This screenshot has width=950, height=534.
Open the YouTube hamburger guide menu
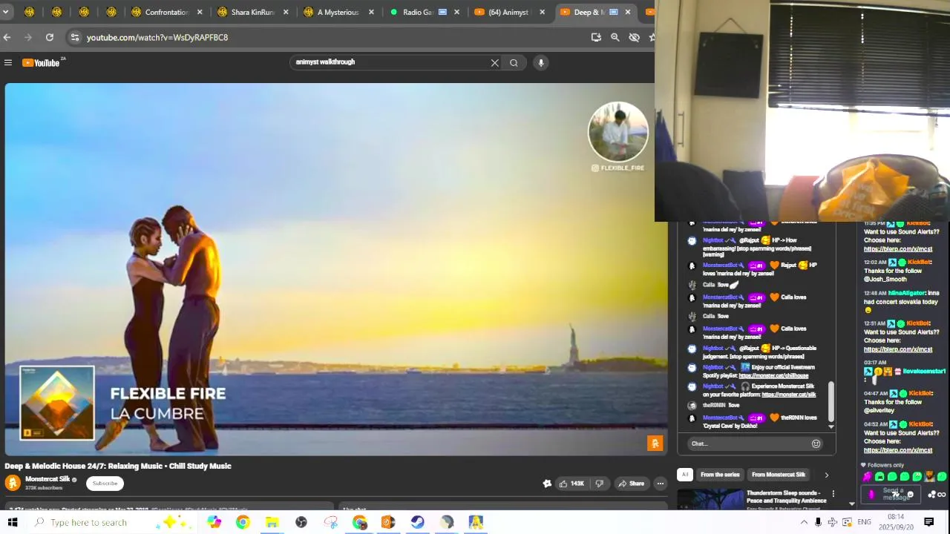coord(8,63)
